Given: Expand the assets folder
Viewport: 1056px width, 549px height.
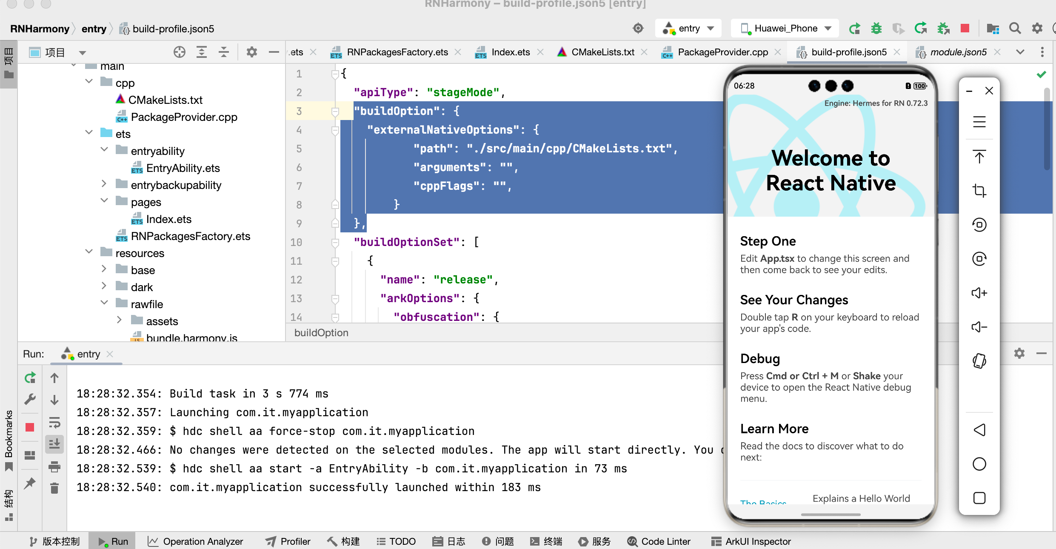Looking at the screenshot, I should point(120,320).
